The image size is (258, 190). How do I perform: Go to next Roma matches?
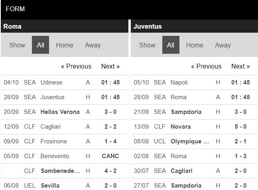click(110, 66)
